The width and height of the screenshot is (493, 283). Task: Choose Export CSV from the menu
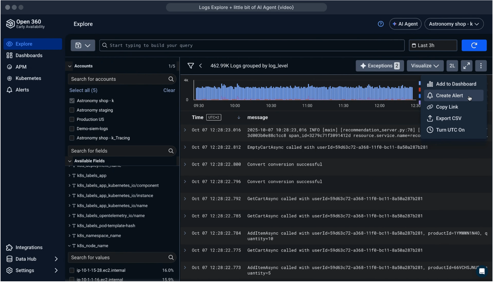[448, 118]
